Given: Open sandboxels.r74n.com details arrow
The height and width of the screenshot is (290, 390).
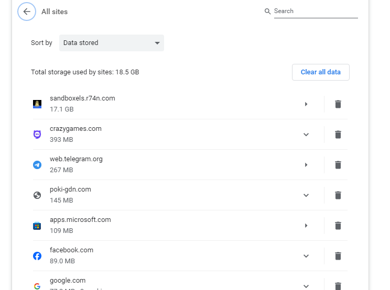Looking at the screenshot, I should click(306, 104).
